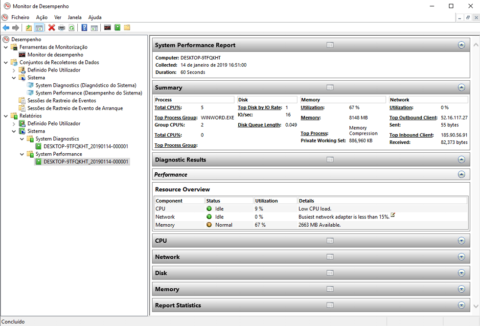The image size is (480, 326).
Task: Open help via the blue question mark icon
Action: point(84,28)
